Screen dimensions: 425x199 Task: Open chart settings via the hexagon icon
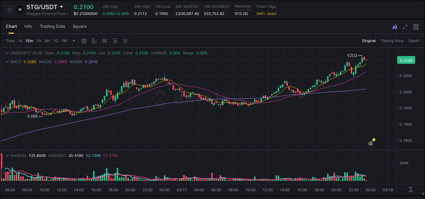coord(125,41)
